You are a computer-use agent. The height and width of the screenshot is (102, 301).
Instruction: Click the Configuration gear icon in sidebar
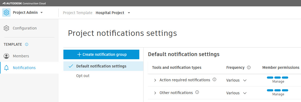tap(6, 28)
